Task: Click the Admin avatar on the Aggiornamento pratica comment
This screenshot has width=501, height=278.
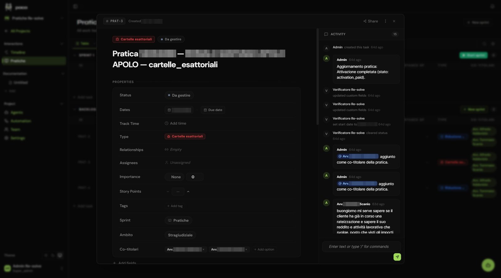Action: point(326,58)
